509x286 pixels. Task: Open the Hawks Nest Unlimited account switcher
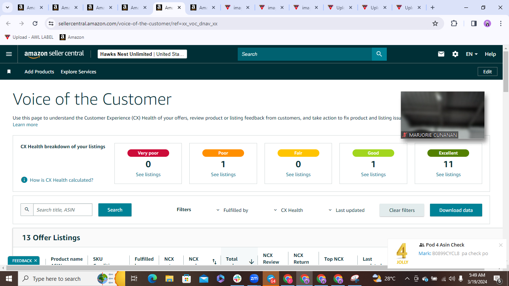[142, 54]
